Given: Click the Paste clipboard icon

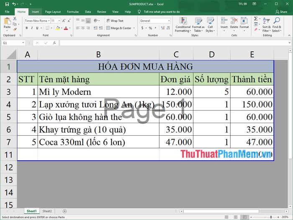Looking at the screenshot, I should click(7, 21).
